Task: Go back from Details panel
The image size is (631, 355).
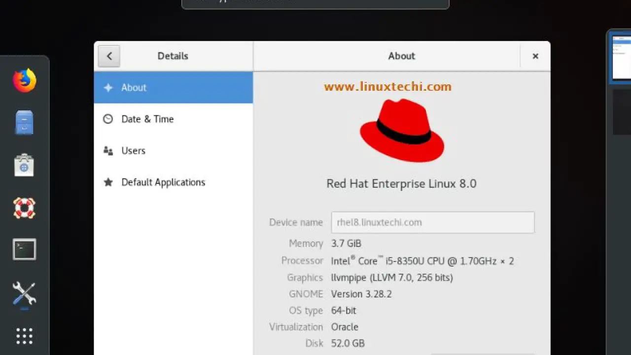Action: 109,56
